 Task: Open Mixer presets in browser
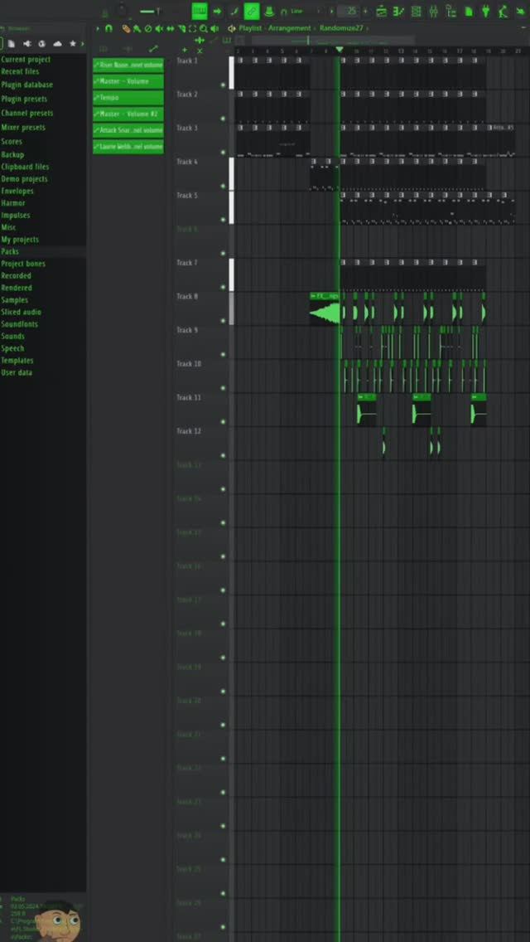(x=23, y=128)
